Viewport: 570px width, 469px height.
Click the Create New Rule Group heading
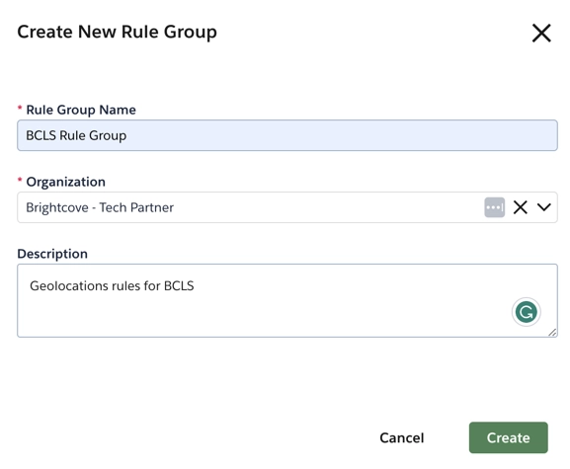117,32
